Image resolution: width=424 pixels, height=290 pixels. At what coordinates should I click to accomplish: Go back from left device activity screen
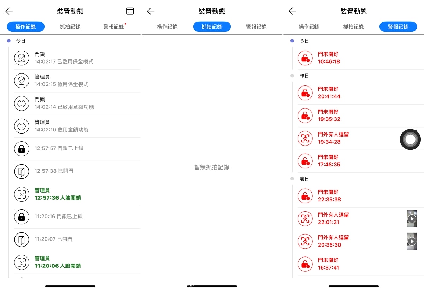tap(9, 11)
